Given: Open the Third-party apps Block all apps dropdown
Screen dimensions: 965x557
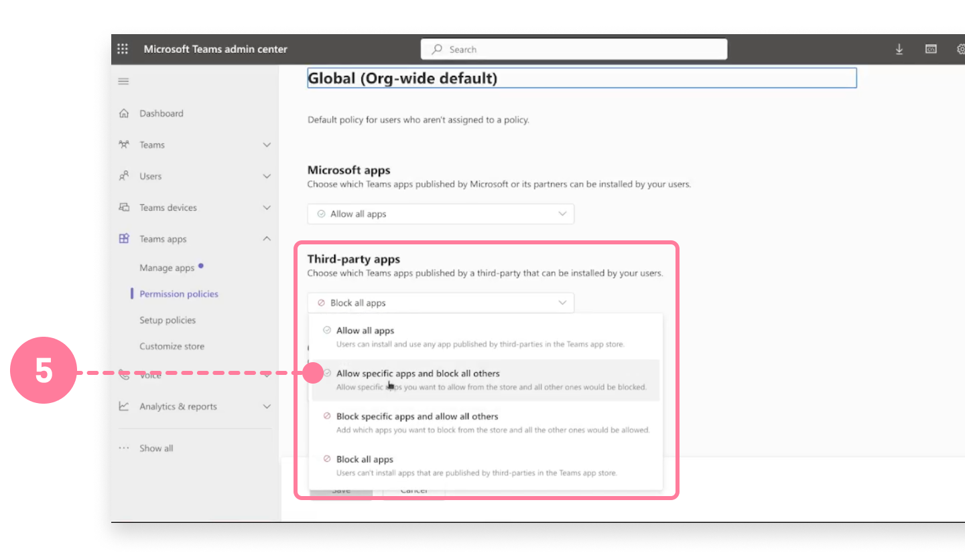Looking at the screenshot, I should 441,303.
